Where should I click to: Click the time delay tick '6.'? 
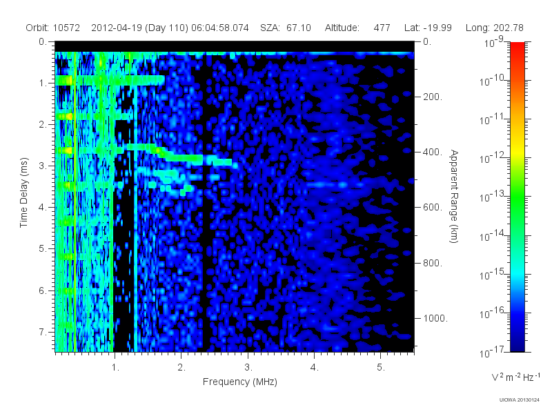click(x=43, y=290)
